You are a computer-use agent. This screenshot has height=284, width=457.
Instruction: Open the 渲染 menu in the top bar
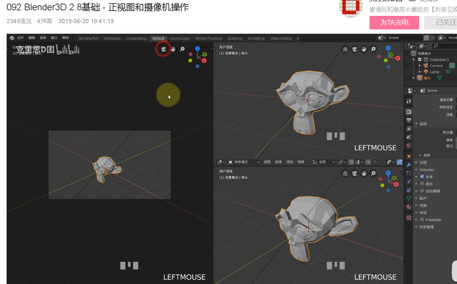(43, 37)
